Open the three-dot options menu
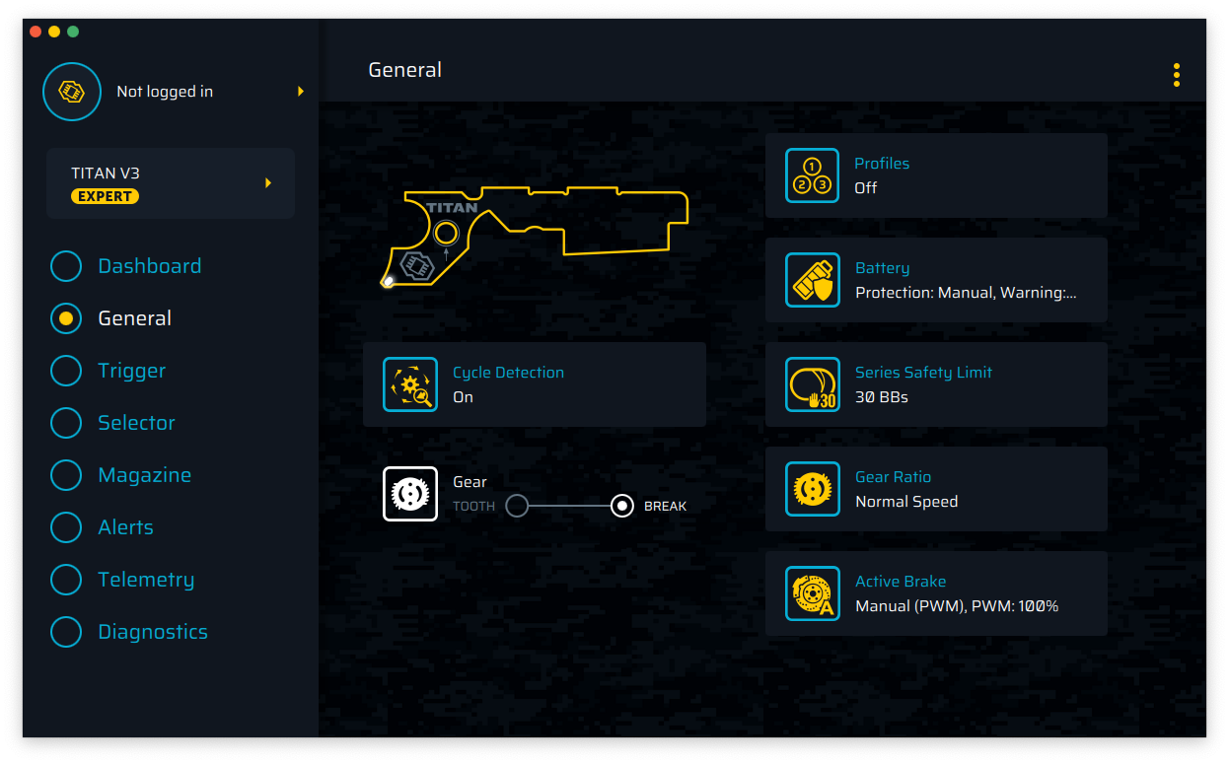Image resolution: width=1229 pixels, height=764 pixels. tap(1176, 75)
